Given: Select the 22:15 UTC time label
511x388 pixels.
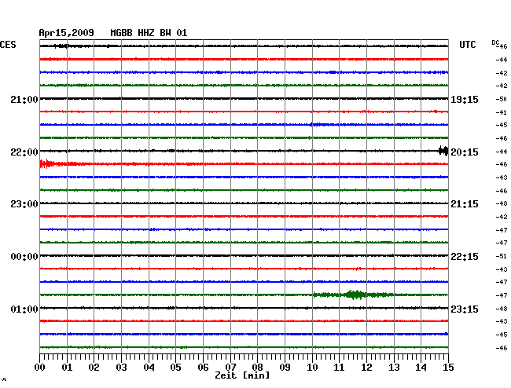Looking at the screenshot, I should click(465, 257).
